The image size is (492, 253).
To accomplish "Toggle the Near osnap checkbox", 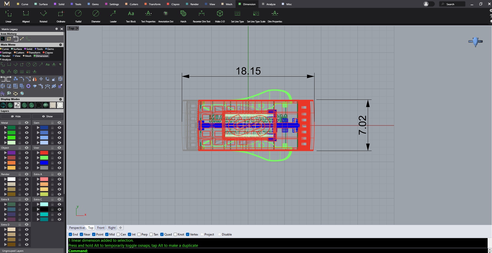I will point(81,234).
